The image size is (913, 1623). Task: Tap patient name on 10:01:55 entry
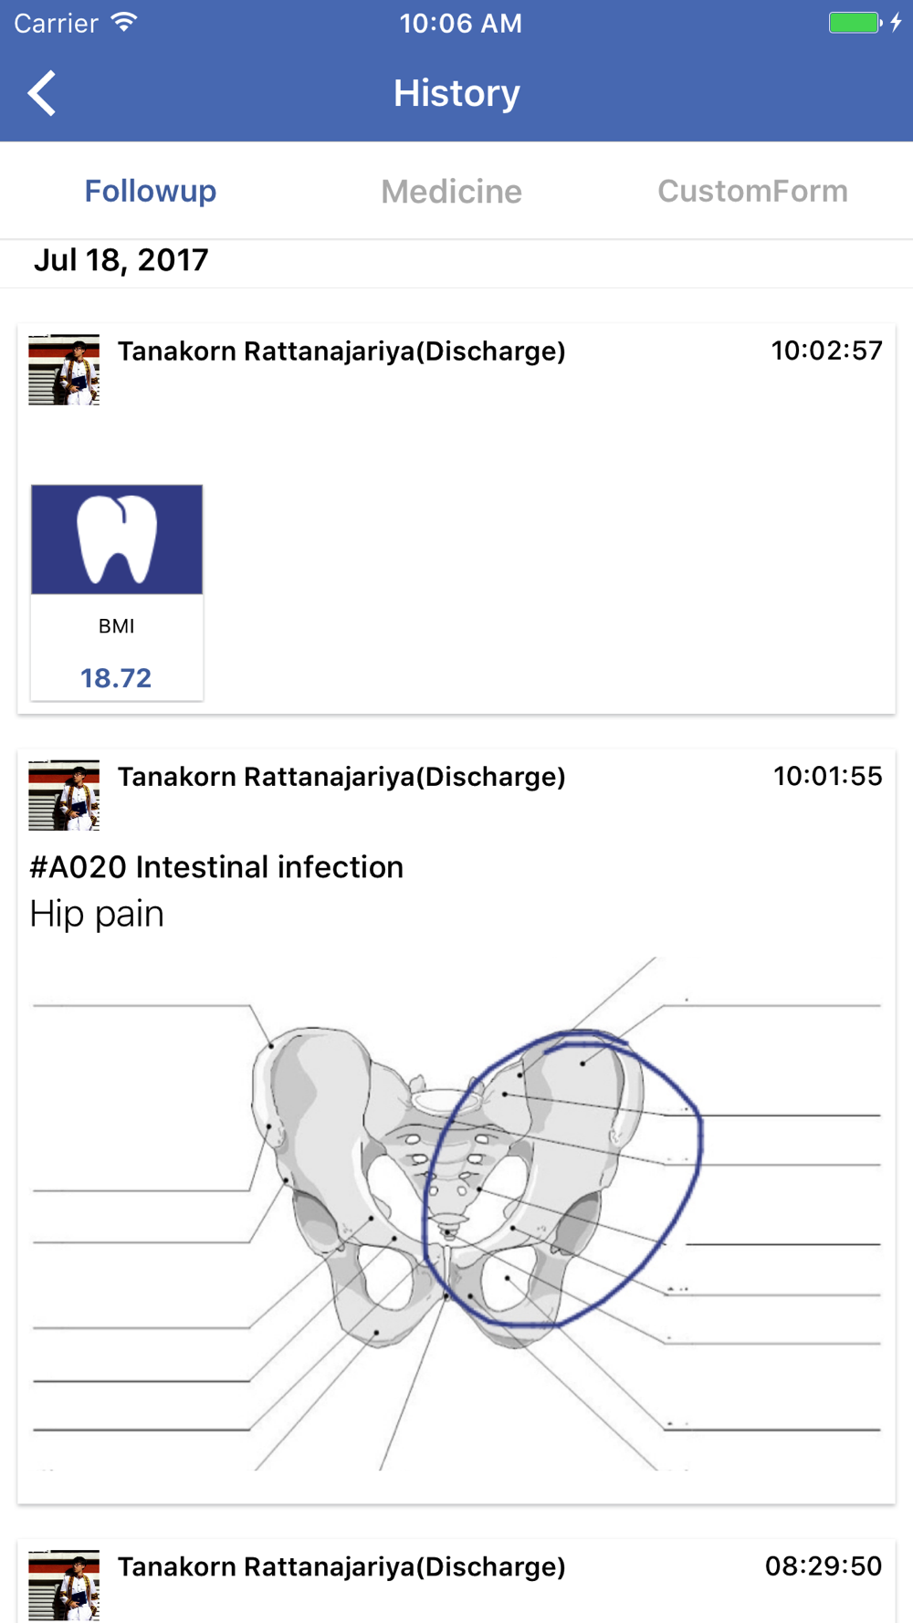point(341,777)
